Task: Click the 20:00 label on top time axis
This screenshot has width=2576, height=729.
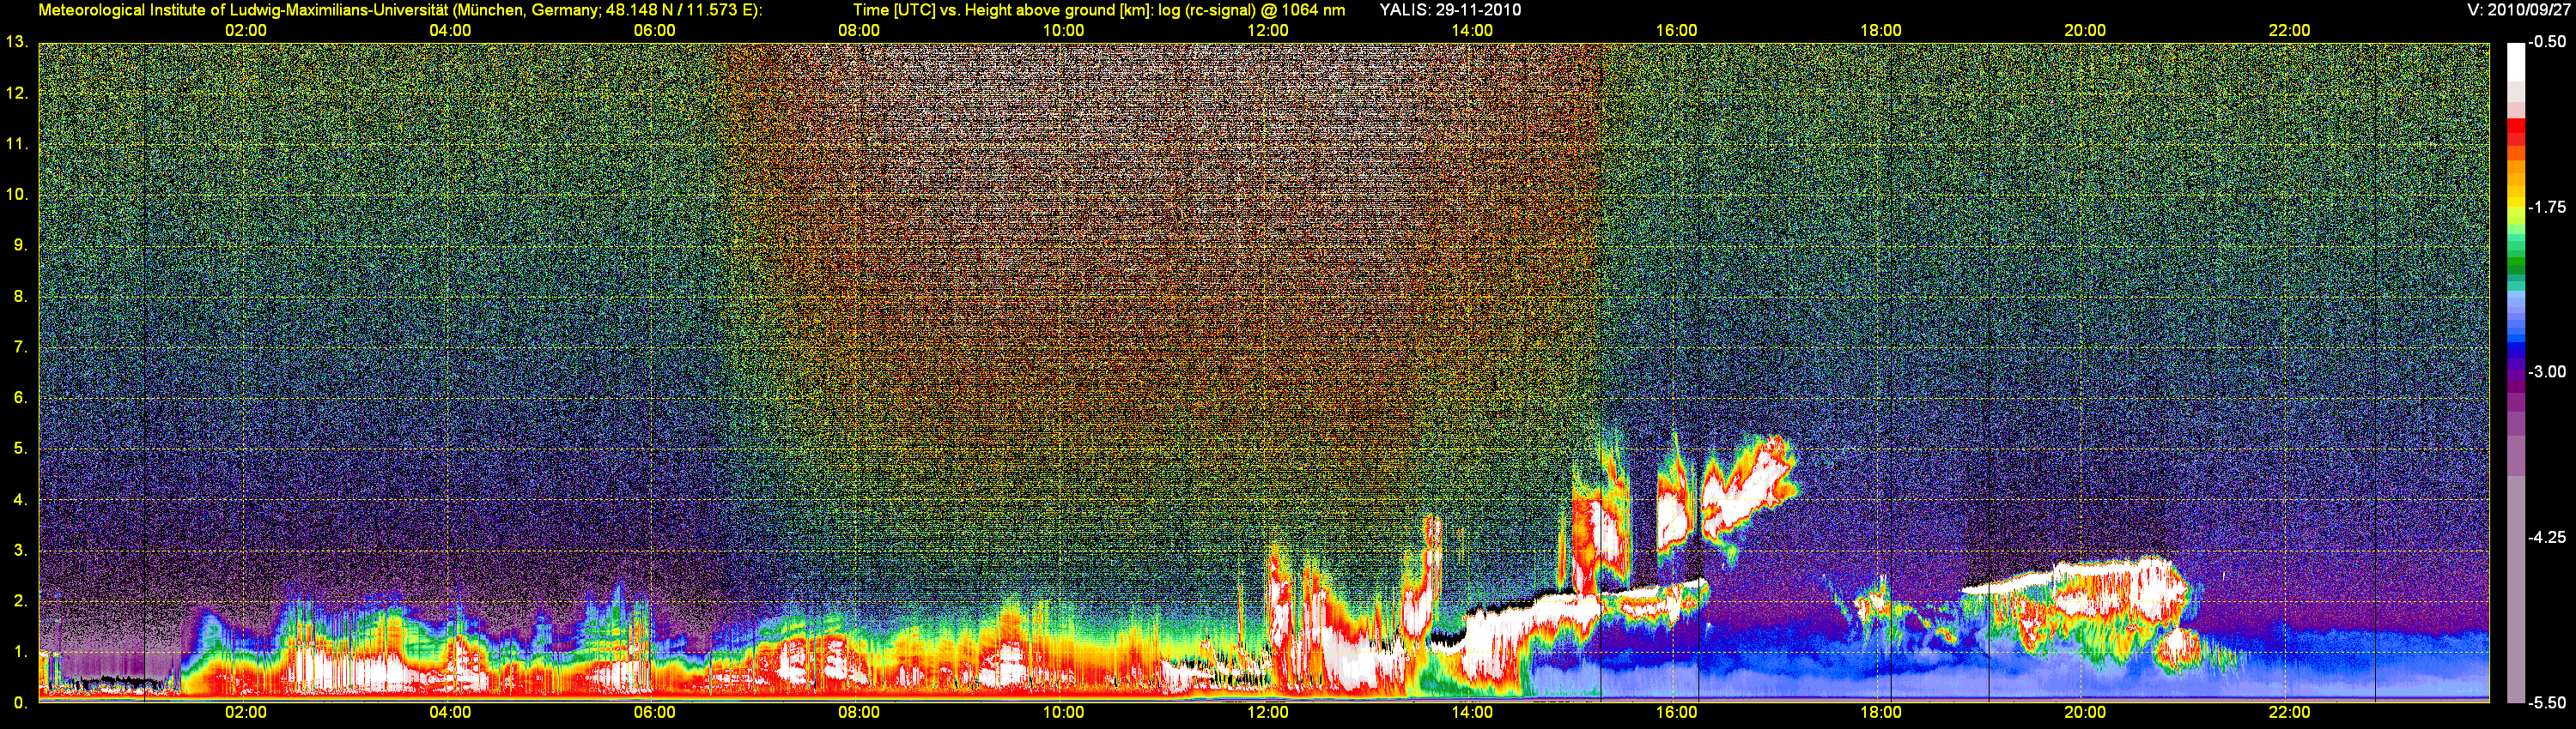Action: (2085, 31)
